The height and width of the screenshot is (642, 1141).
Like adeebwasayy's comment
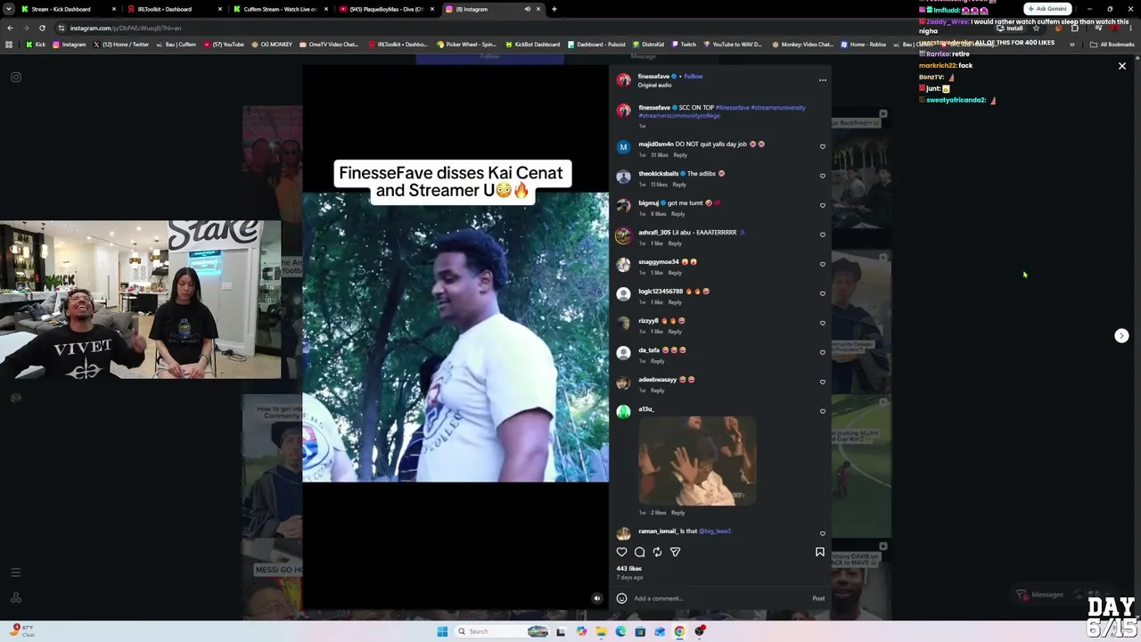click(x=823, y=382)
